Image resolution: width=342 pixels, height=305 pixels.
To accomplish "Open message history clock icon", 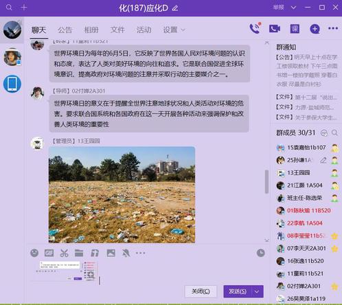I will (261, 253).
